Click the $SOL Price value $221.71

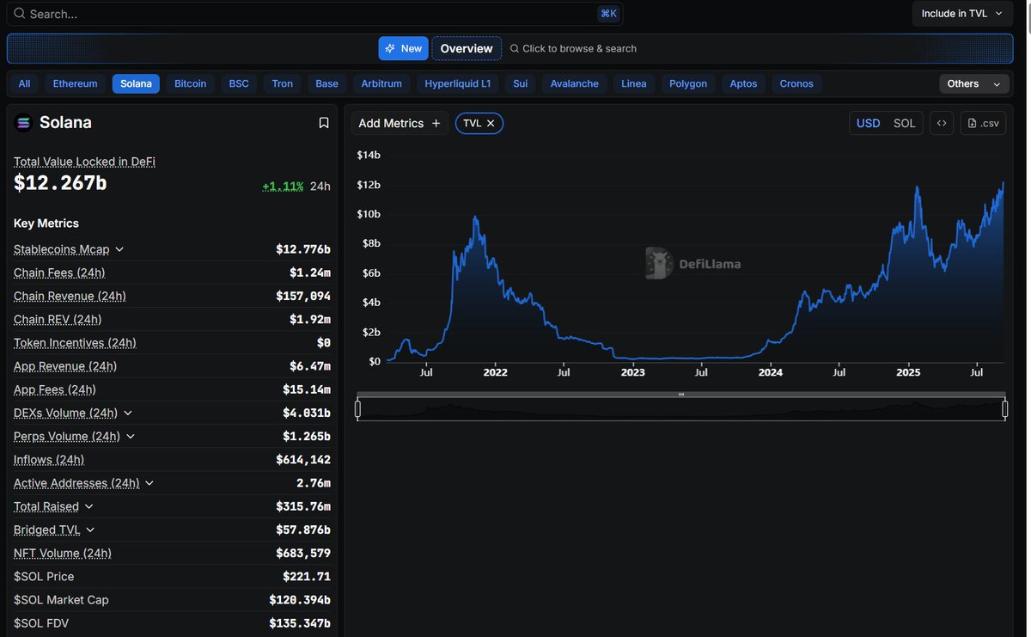tap(307, 577)
